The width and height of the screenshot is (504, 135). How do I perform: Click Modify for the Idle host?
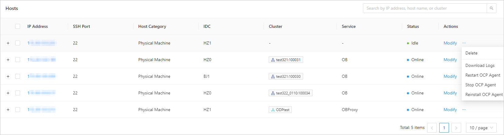(x=450, y=43)
